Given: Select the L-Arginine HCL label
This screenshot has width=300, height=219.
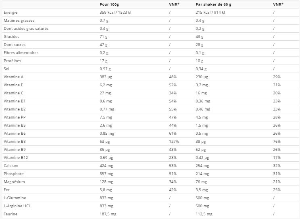Looking at the screenshot, I should click(18, 206).
